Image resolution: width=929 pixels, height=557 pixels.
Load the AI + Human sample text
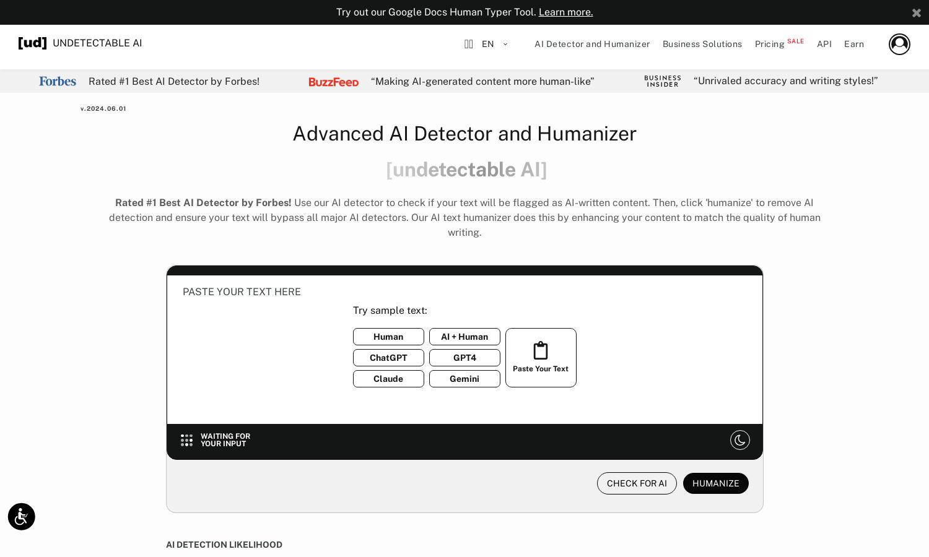tap(464, 337)
